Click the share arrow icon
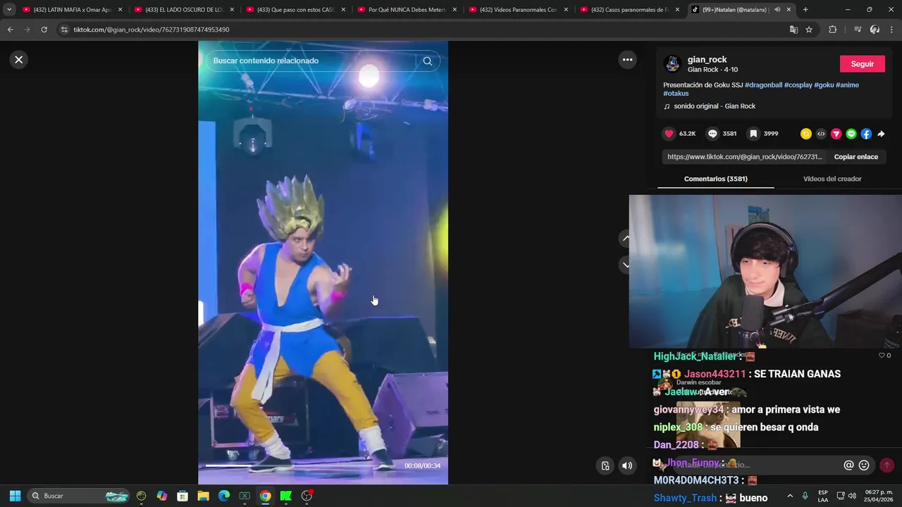The width and height of the screenshot is (902, 507). [881, 134]
